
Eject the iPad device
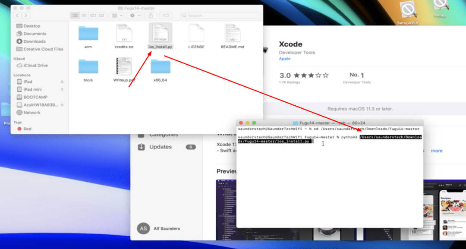pyautogui.click(x=62, y=82)
